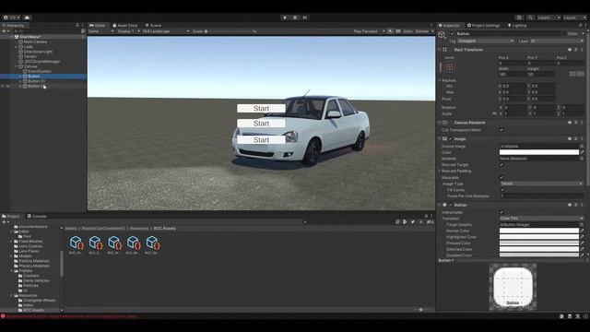590x332 pixels.
Task: Click the anchor presets icon
Action: (x=450, y=67)
